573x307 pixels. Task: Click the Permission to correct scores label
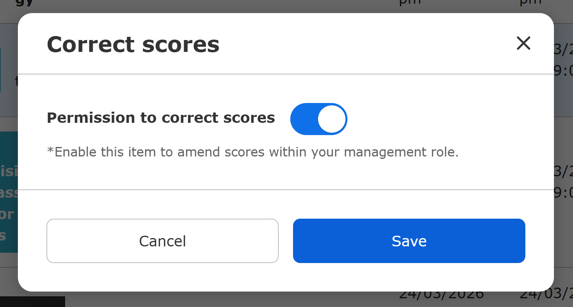161,118
